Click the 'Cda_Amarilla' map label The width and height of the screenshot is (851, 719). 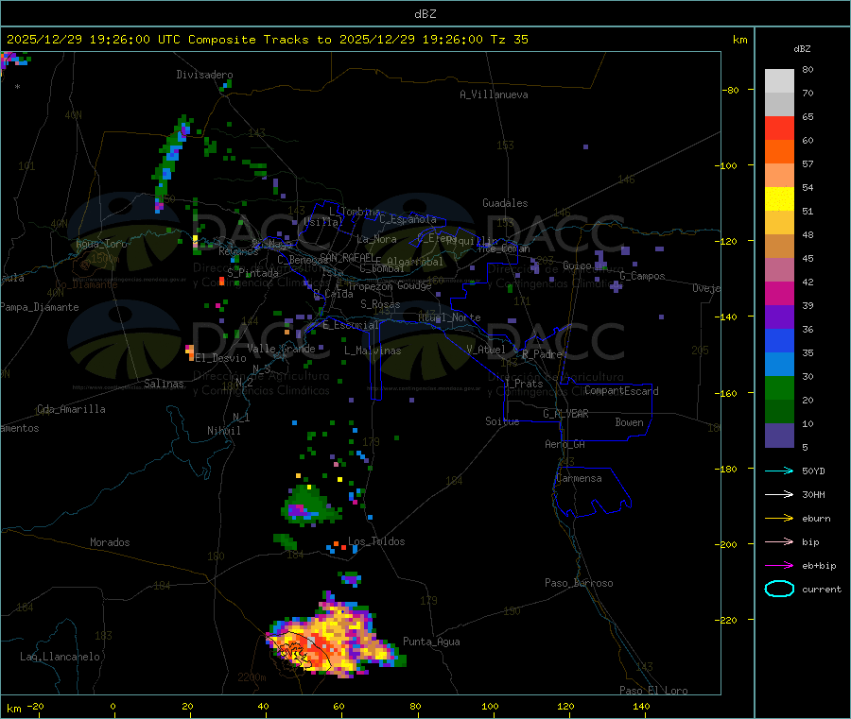(x=71, y=409)
